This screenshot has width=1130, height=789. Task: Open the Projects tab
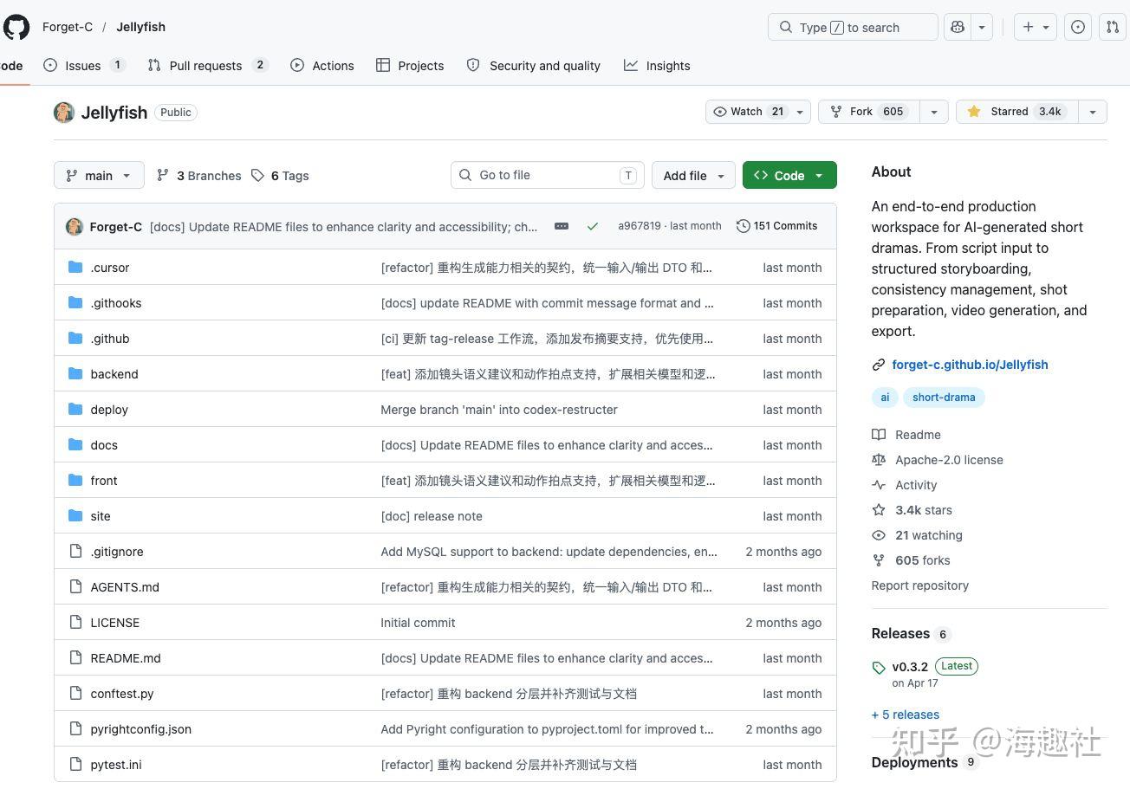(410, 66)
